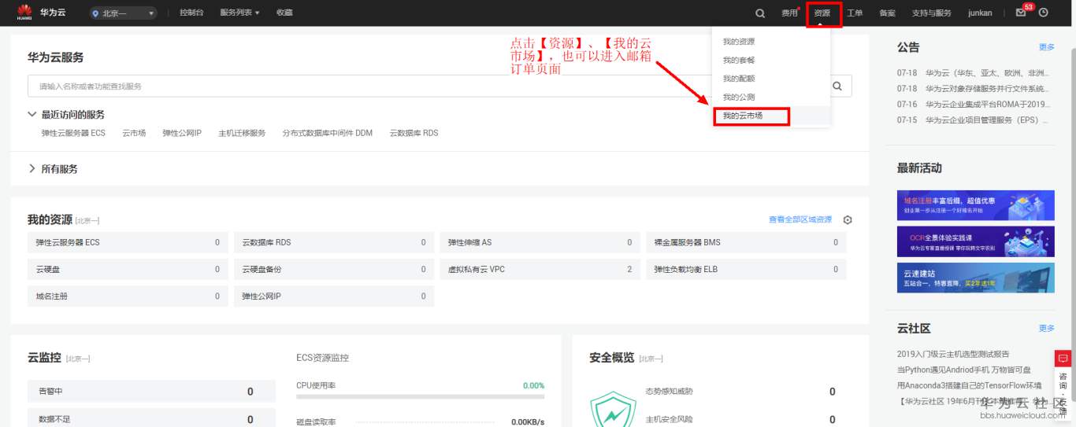
Task: Open recent 分布式数据库中间件 DDM
Action: point(328,134)
